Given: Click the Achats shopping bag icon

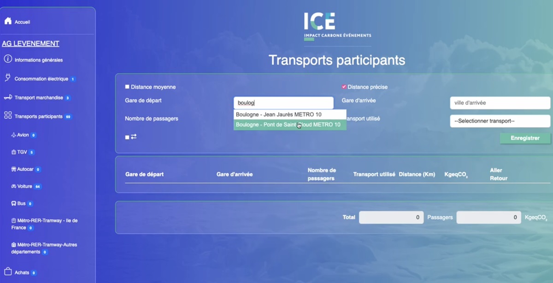Looking at the screenshot, I should (x=8, y=272).
